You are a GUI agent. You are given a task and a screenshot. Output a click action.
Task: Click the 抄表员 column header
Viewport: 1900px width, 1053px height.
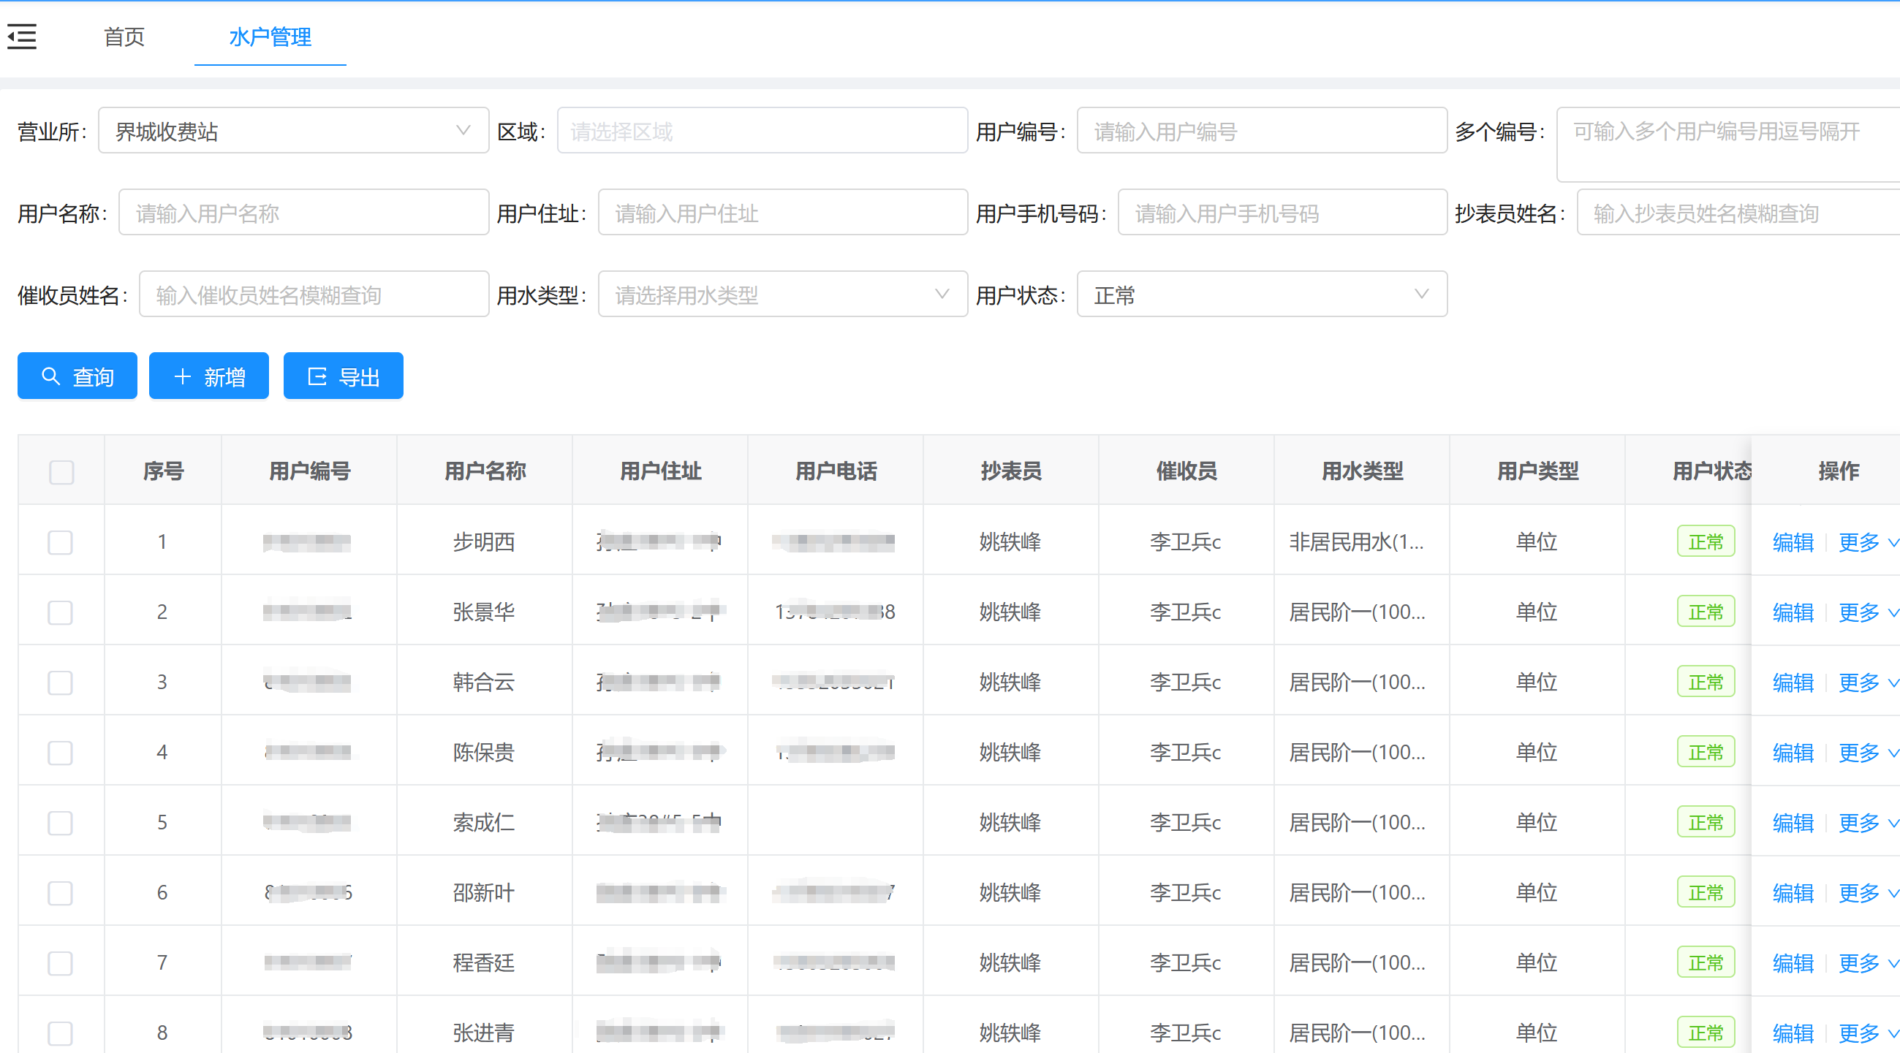(1010, 471)
